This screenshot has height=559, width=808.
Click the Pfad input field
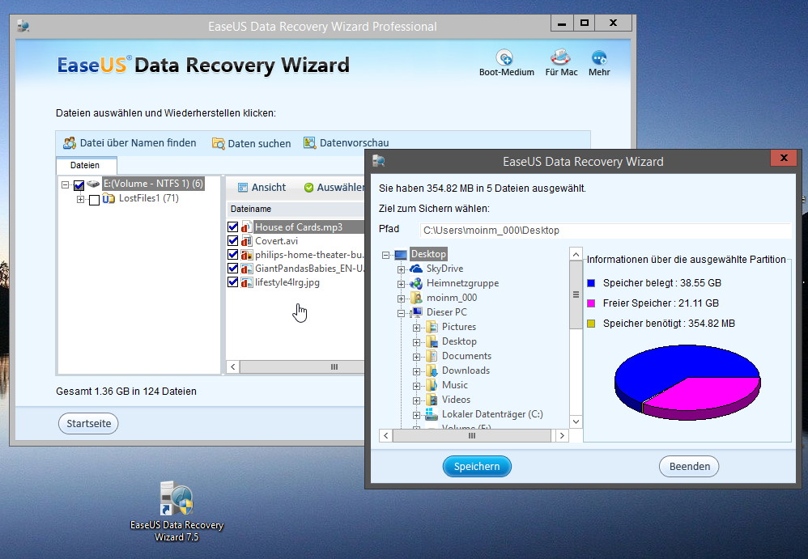point(606,231)
